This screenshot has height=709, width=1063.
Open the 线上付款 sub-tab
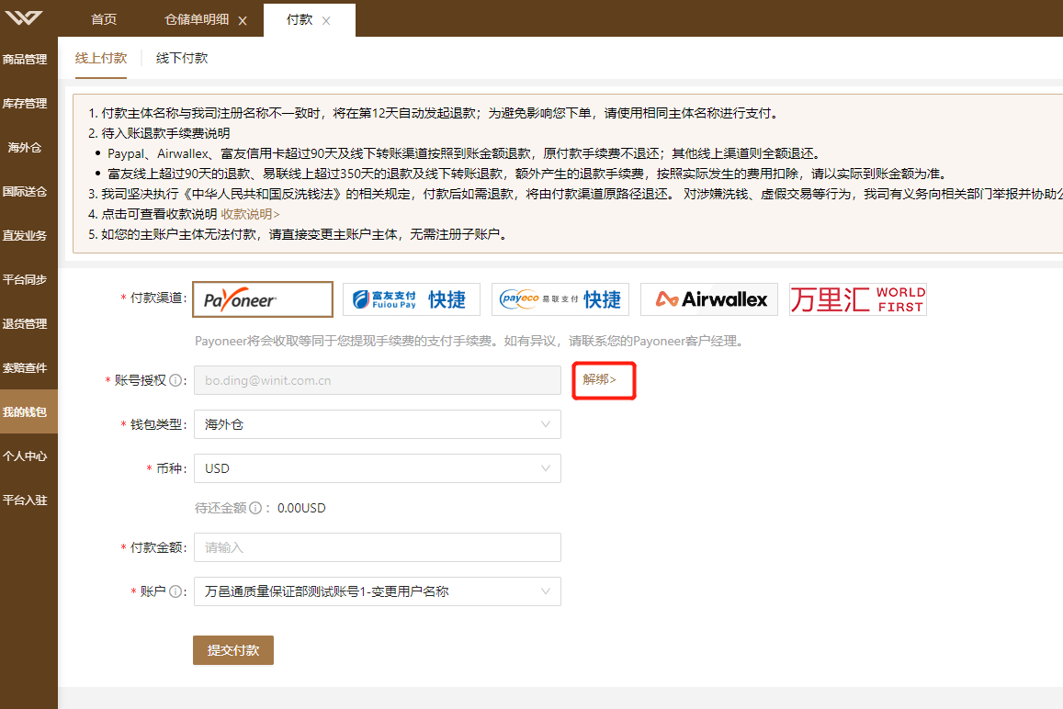(x=101, y=58)
